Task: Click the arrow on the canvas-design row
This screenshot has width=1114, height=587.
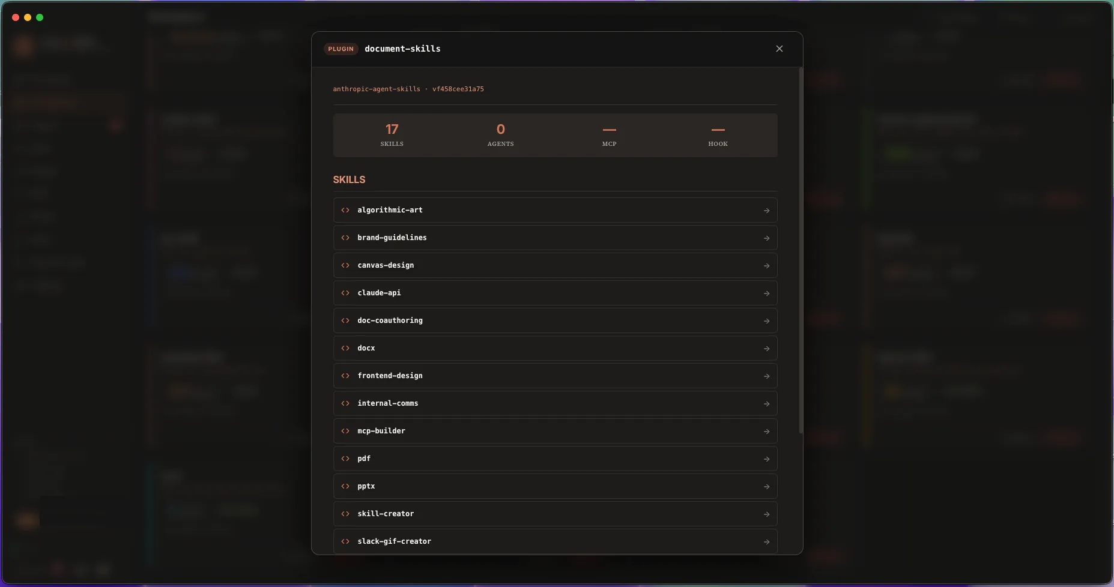Action: pyautogui.click(x=766, y=266)
